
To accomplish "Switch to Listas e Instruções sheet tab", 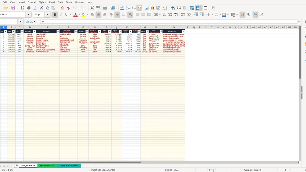I will pos(69,165).
